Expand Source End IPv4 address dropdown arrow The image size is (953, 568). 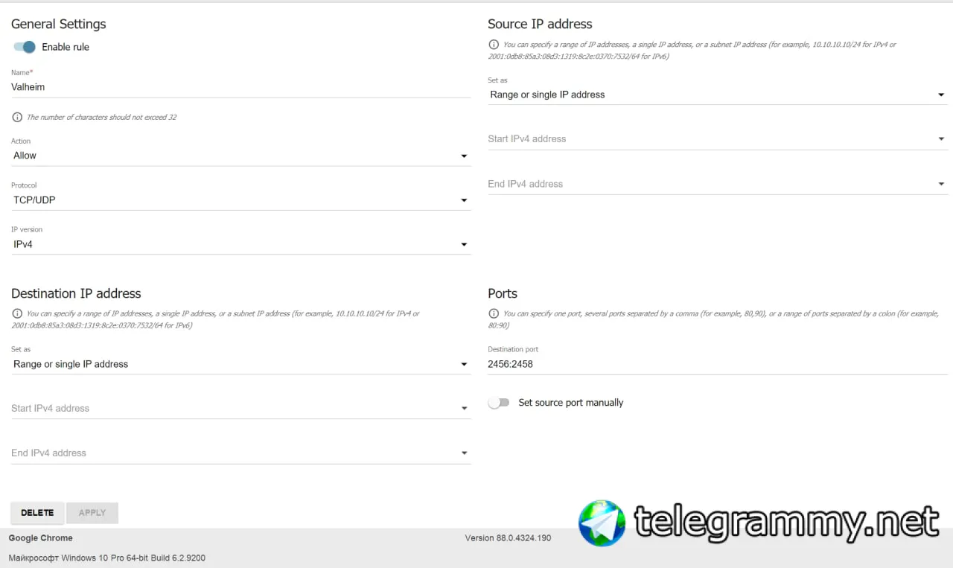coord(941,184)
